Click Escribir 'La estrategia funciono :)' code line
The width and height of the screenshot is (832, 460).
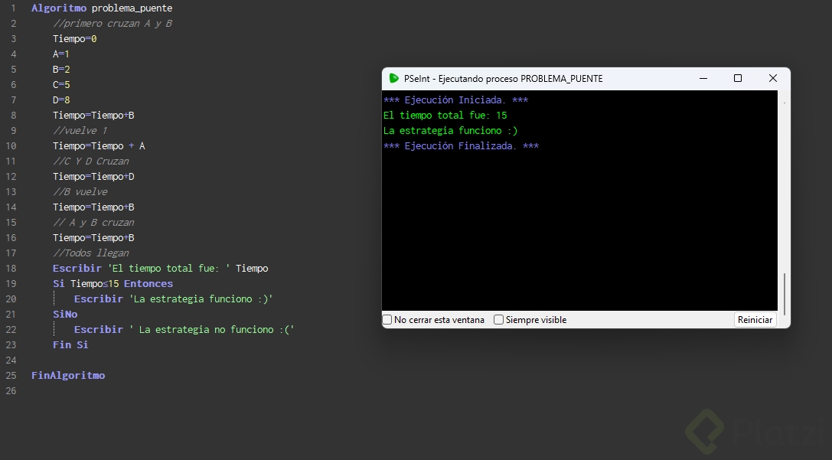tap(173, 299)
